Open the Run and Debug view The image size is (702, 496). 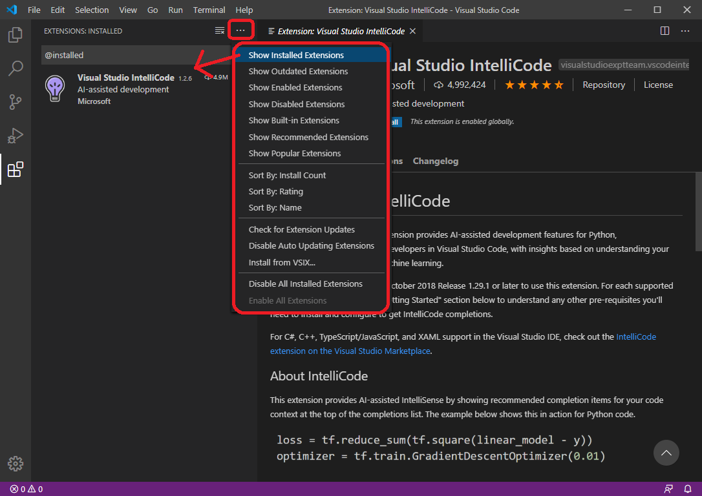click(x=16, y=136)
